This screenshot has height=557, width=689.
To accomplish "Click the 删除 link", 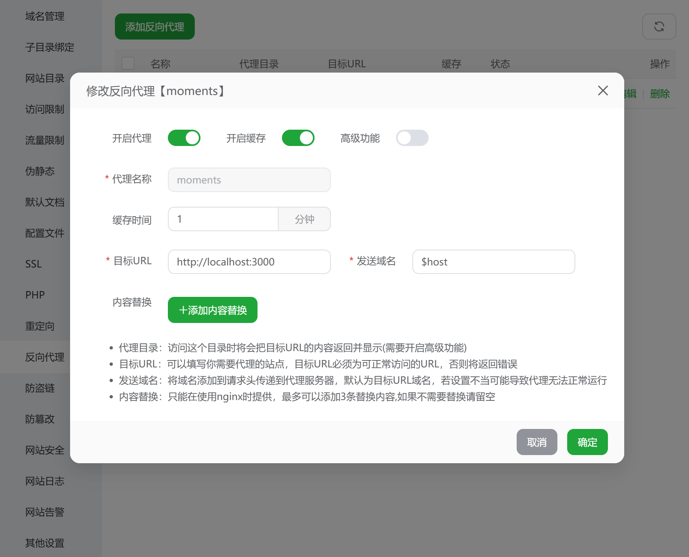I will pyautogui.click(x=659, y=94).
